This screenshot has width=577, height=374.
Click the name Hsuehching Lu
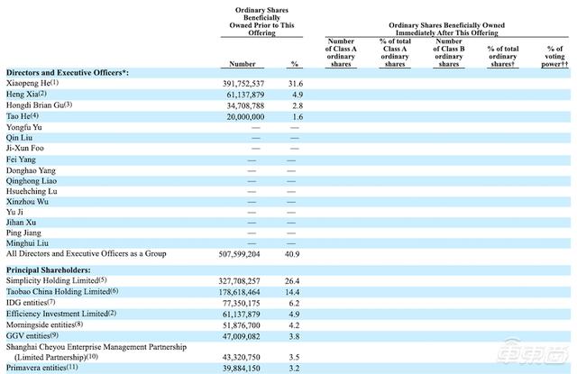pos(32,191)
